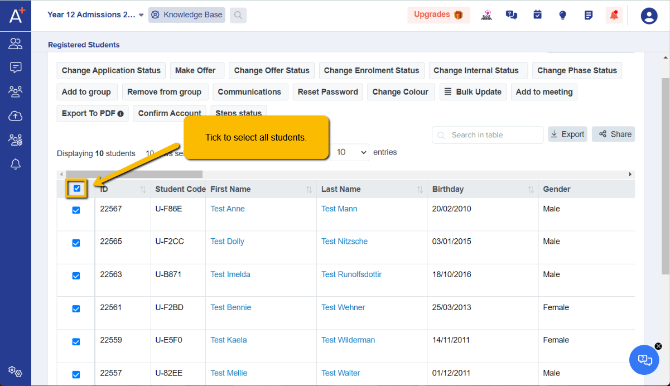
Task: Sort by the First Name column arrows
Action: (309, 190)
